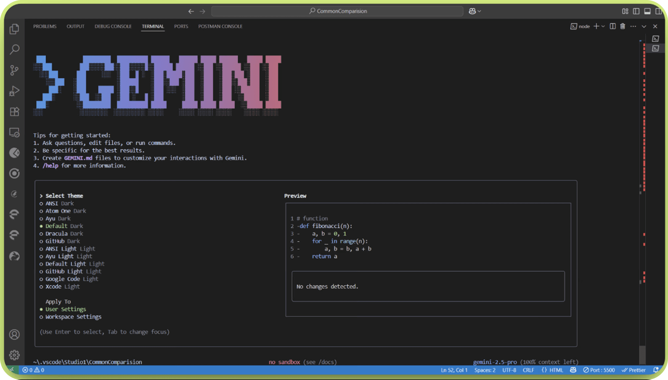
Task: Click the CommonComparision command center search box
Action: 337,11
